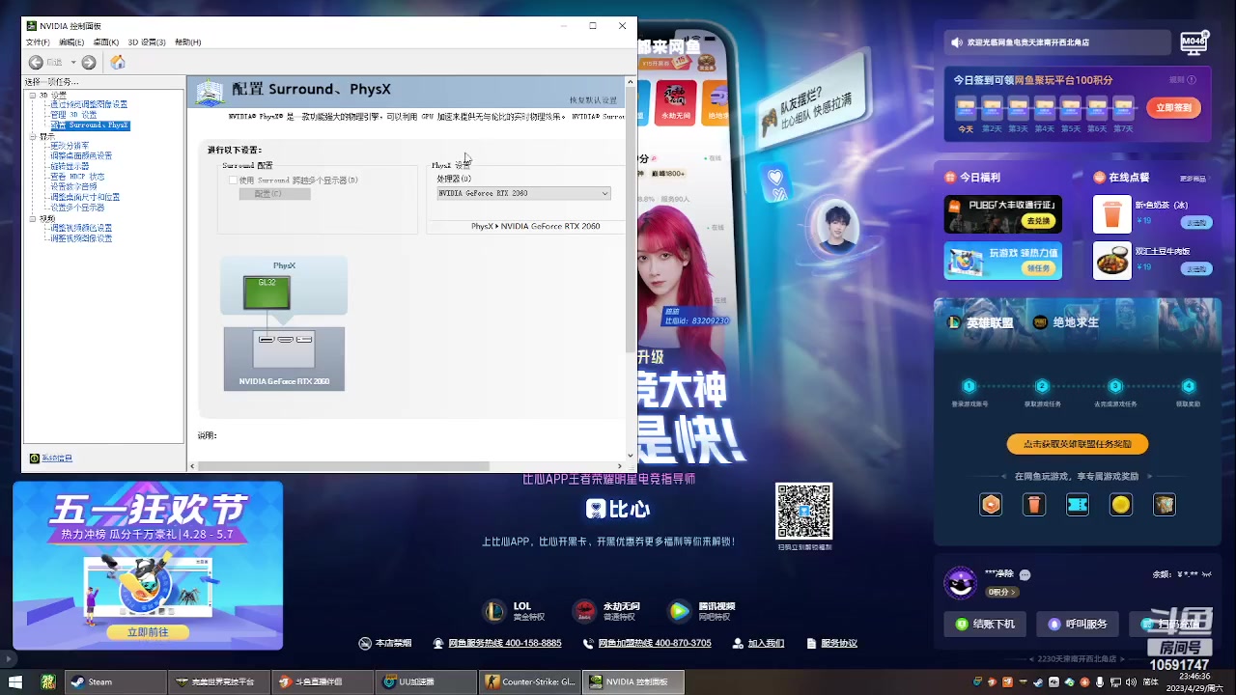Select 调整视频图像设置 in the tree
Screen dimensions: 1236x695
tap(81, 238)
